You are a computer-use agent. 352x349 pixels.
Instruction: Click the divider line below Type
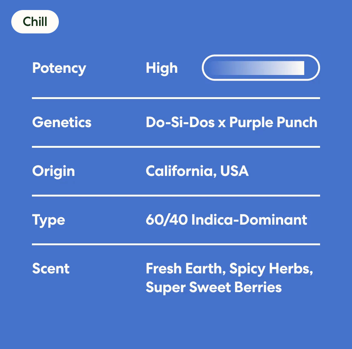(x=176, y=244)
